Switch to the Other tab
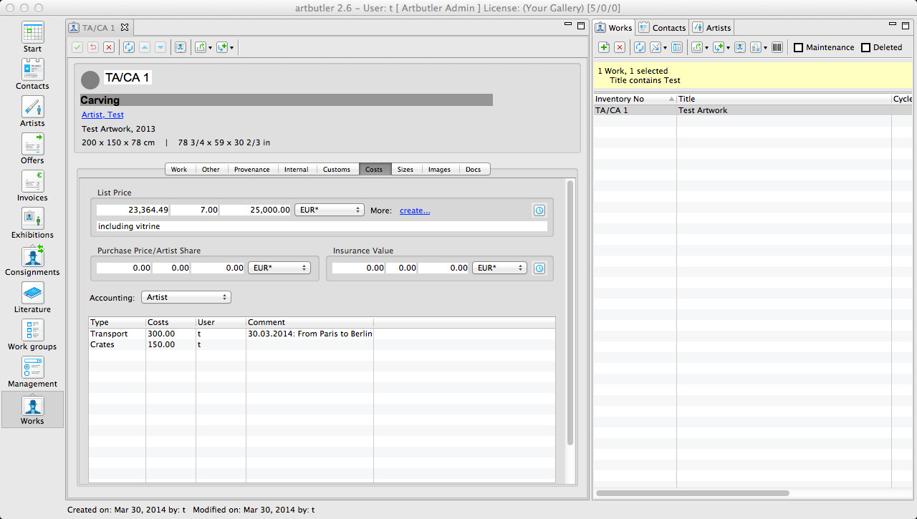Image resolution: width=917 pixels, height=519 pixels. point(211,170)
